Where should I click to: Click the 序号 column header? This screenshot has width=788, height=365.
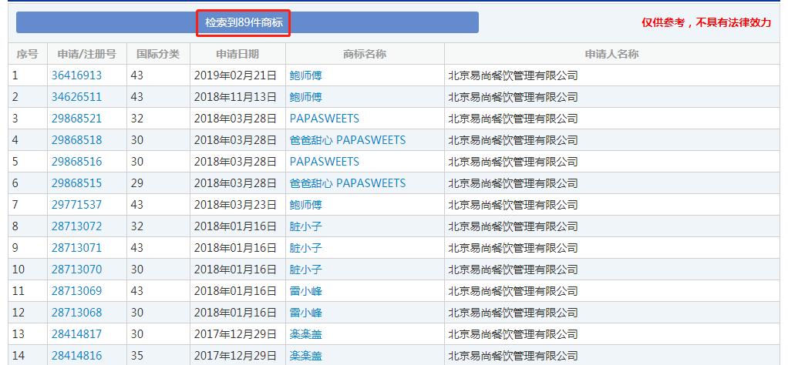coord(28,54)
